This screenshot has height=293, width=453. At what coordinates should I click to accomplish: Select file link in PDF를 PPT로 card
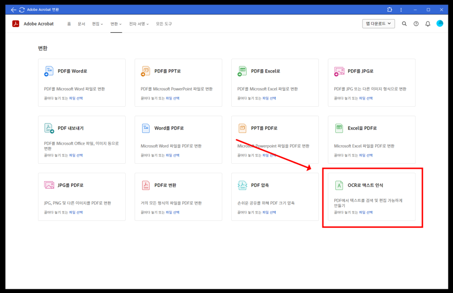(173, 98)
